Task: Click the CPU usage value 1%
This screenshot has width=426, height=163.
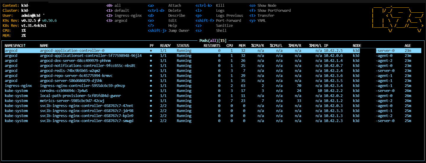Action: tap(23, 31)
